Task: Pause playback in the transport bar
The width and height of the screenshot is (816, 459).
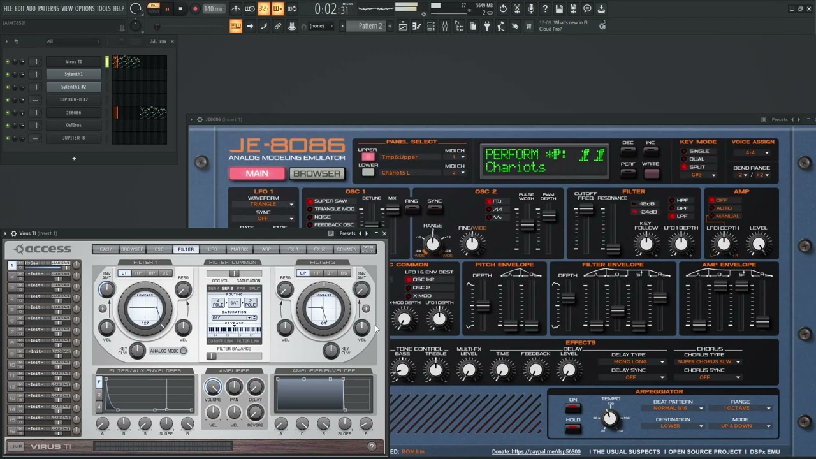Action: (x=167, y=9)
